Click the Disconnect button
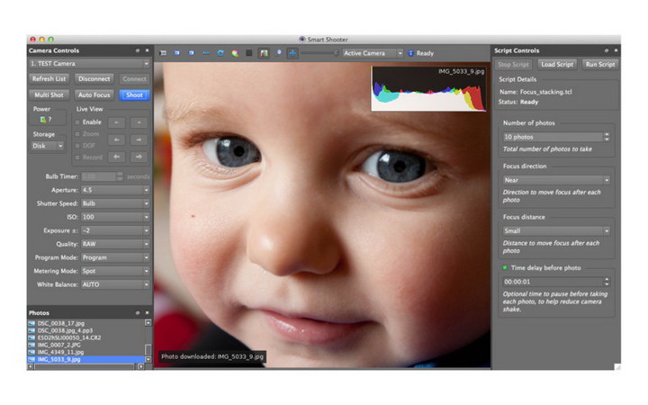 click(x=94, y=78)
